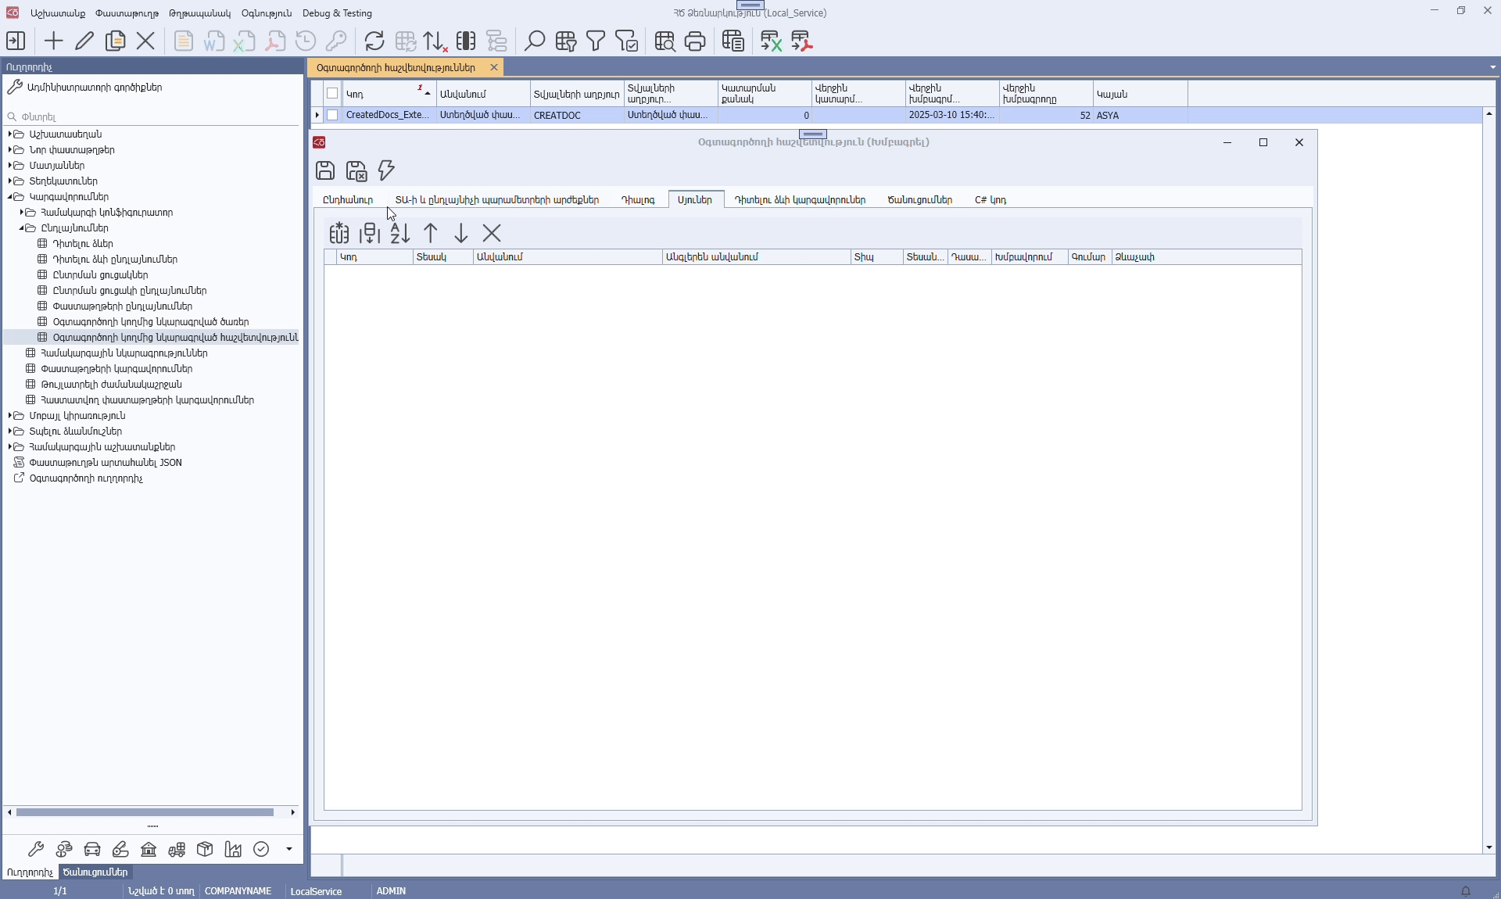
Task: Click the save floppy icon in dialog
Action: pos(325,170)
